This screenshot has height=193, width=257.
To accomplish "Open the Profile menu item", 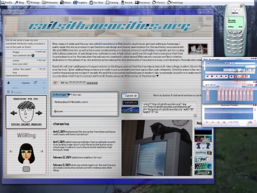I will point(7,2).
